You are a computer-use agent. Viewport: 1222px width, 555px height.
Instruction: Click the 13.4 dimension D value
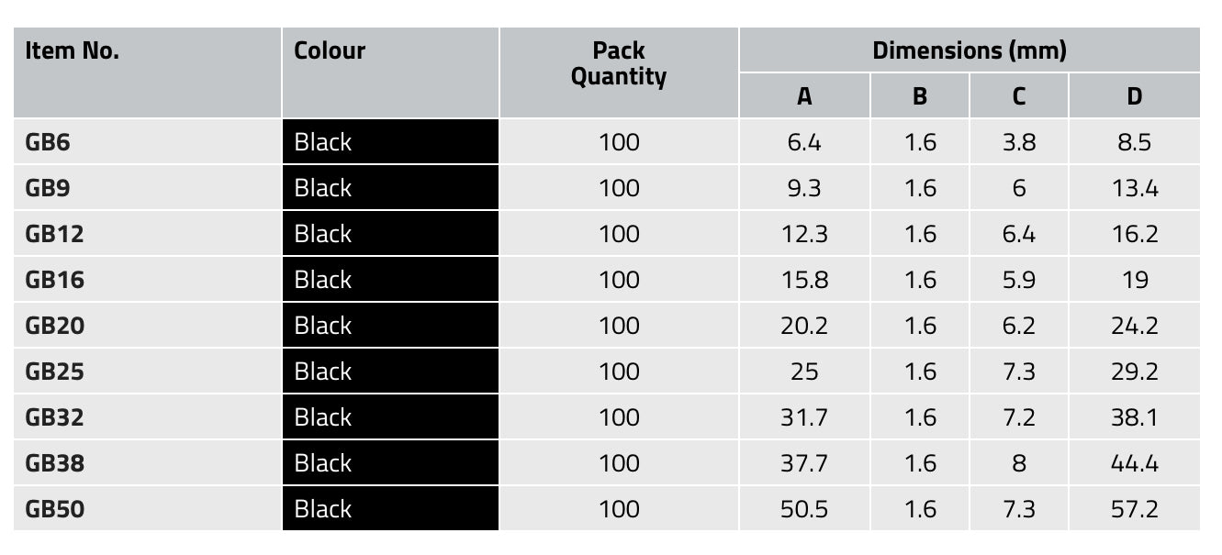(1135, 188)
